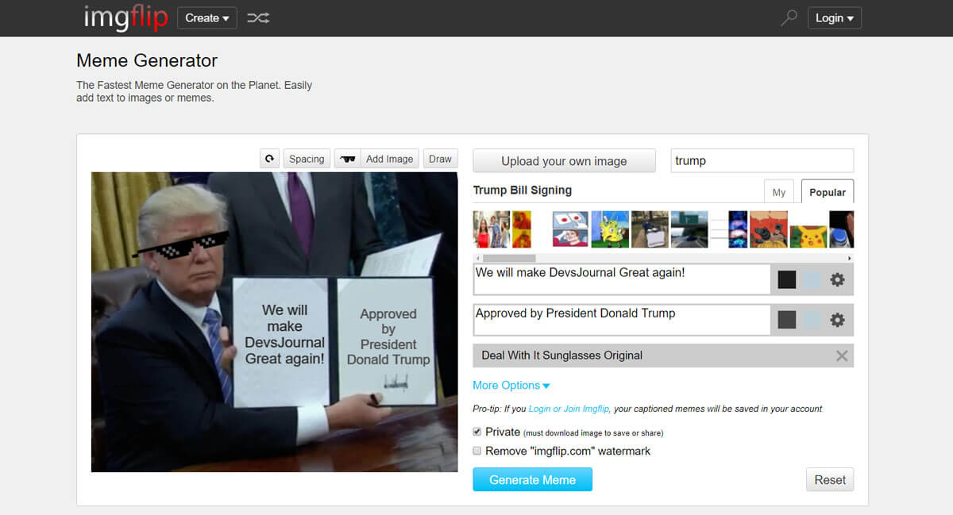This screenshot has width=953, height=515.
Task: Select the Mocking SpongeBob template thumbnail
Action: (x=610, y=229)
